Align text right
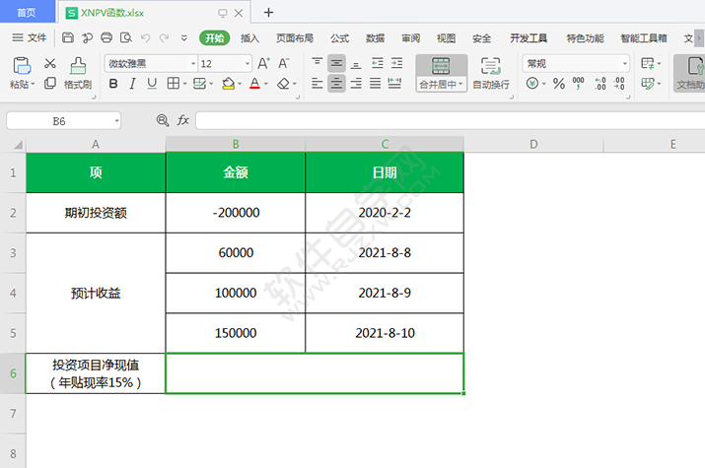Image resolution: width=705 pixels, height=468 pixels. [x=356, y=84]
